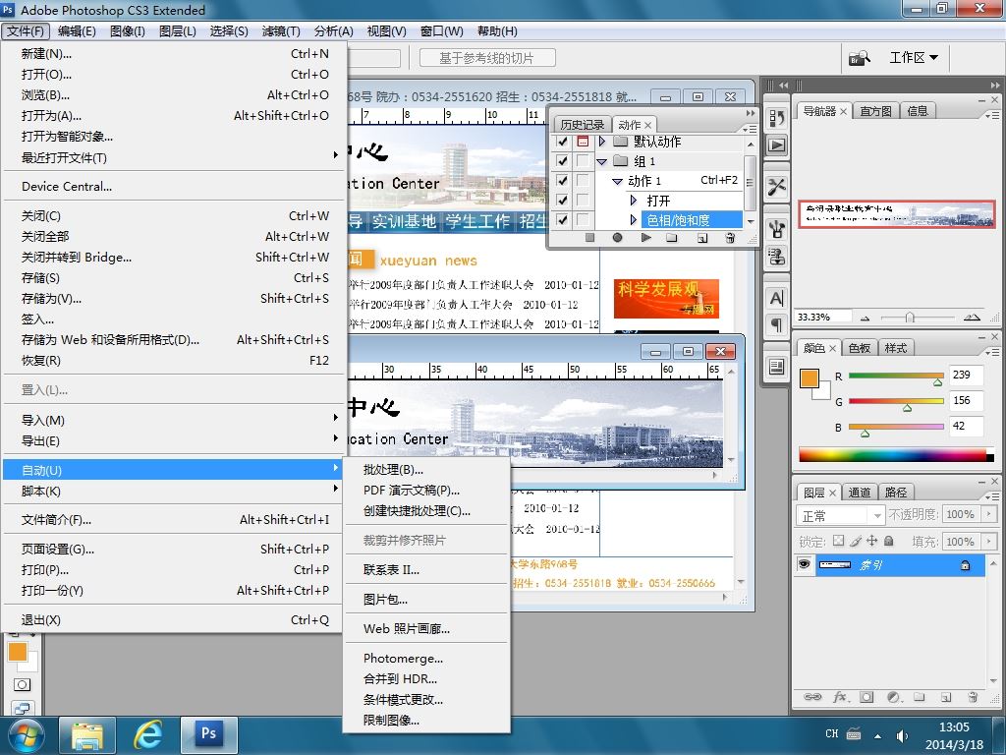Viewport: 1006px width, 755px height.
Task: Delete action using Actions panel trash icon
Action: [x=729, y=238]
